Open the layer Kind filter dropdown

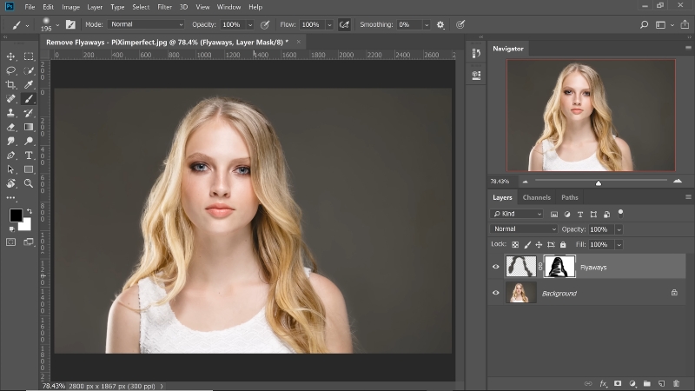[x=517, y=214]
